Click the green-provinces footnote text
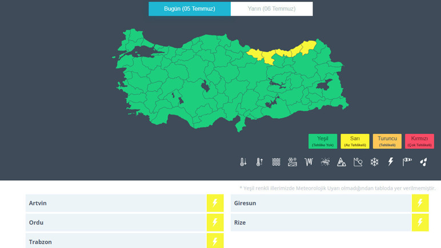This screenshot has width=441, height=248. point(338,188)
